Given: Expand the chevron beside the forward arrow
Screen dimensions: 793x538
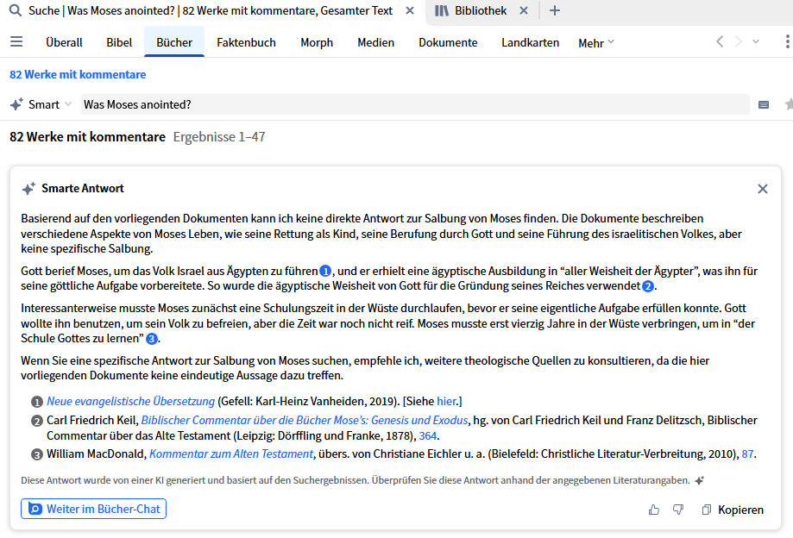Looking at the screenshot, I should [755, 41].
